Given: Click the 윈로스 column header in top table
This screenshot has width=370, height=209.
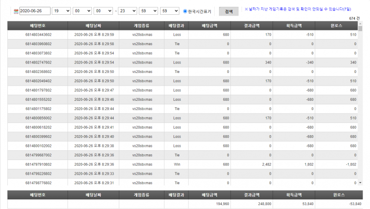Looking at the screenshot, I should pyautogui.click(x=336, y=26).
